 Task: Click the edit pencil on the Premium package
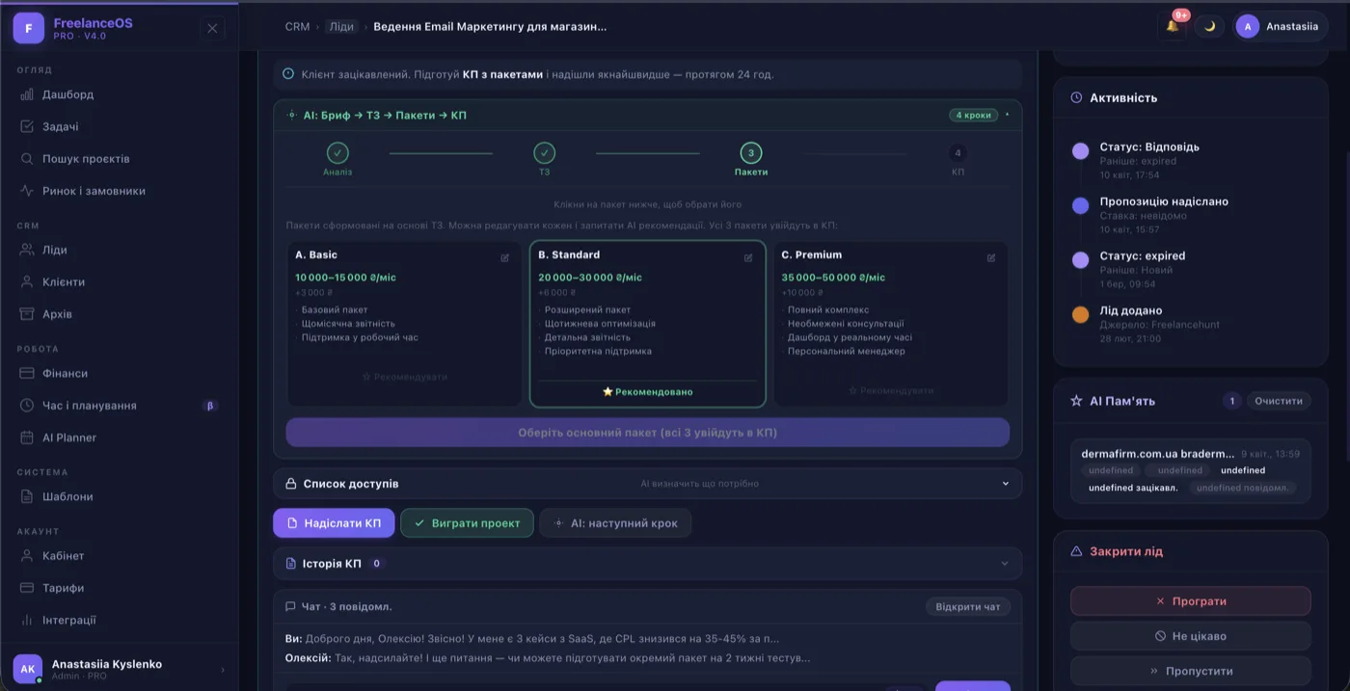(x=990, y=257)
